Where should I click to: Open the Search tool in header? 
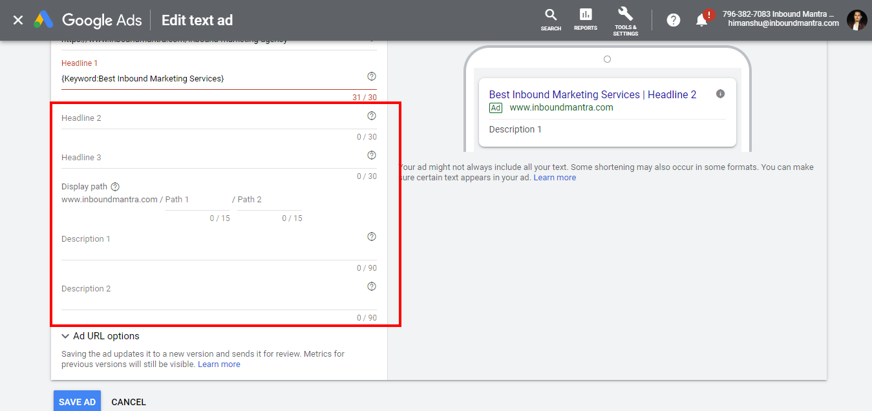551,20
